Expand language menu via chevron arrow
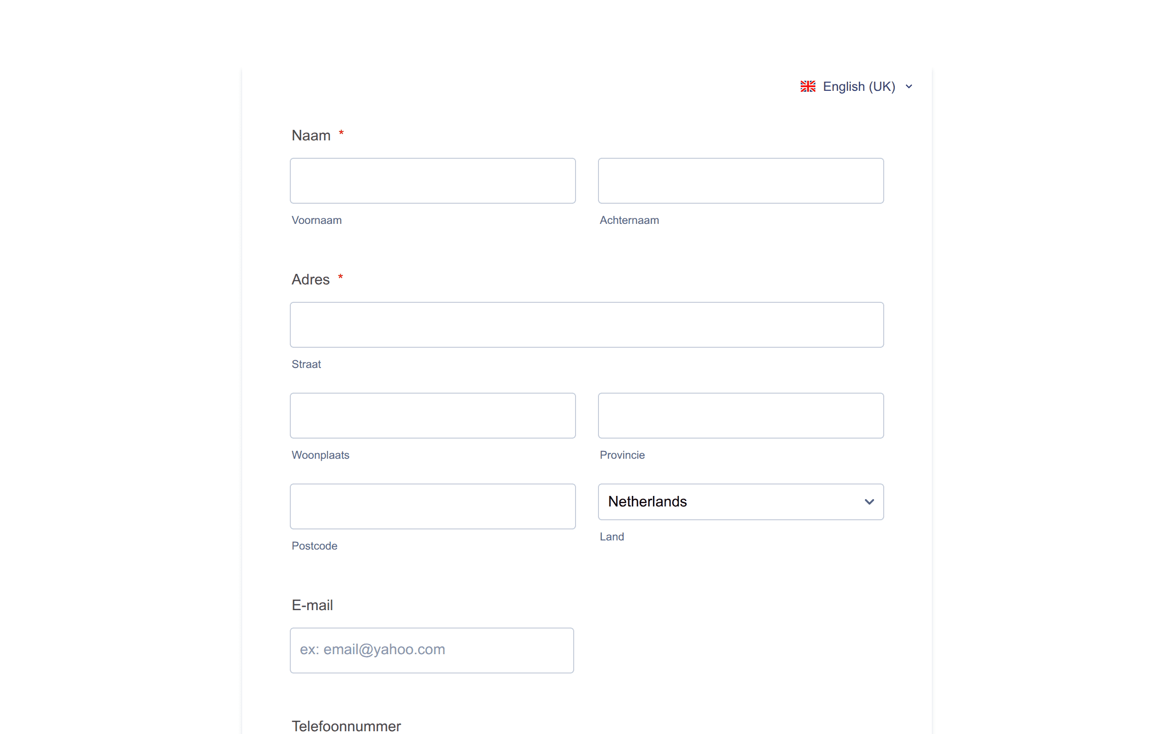This screenshot has height=734, width=1174. tap(908, 86)
